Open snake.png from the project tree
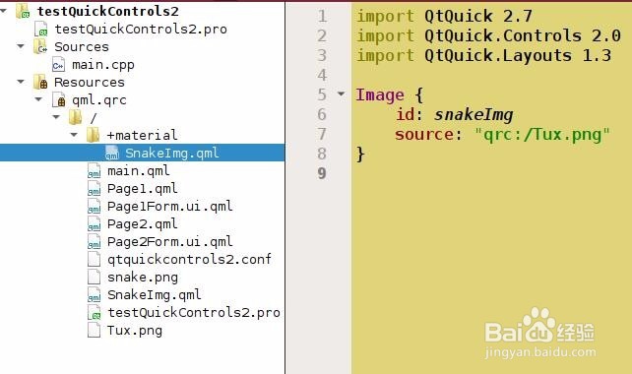Screen dimensions: 632x374 143,278
